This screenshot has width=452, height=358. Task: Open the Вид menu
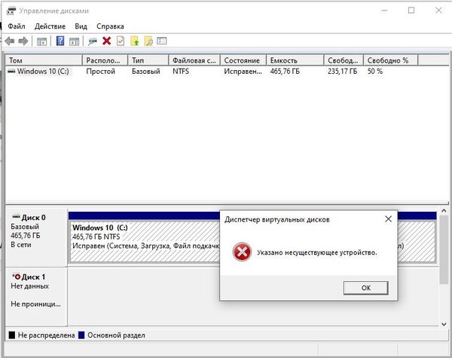tap(81, 26)
